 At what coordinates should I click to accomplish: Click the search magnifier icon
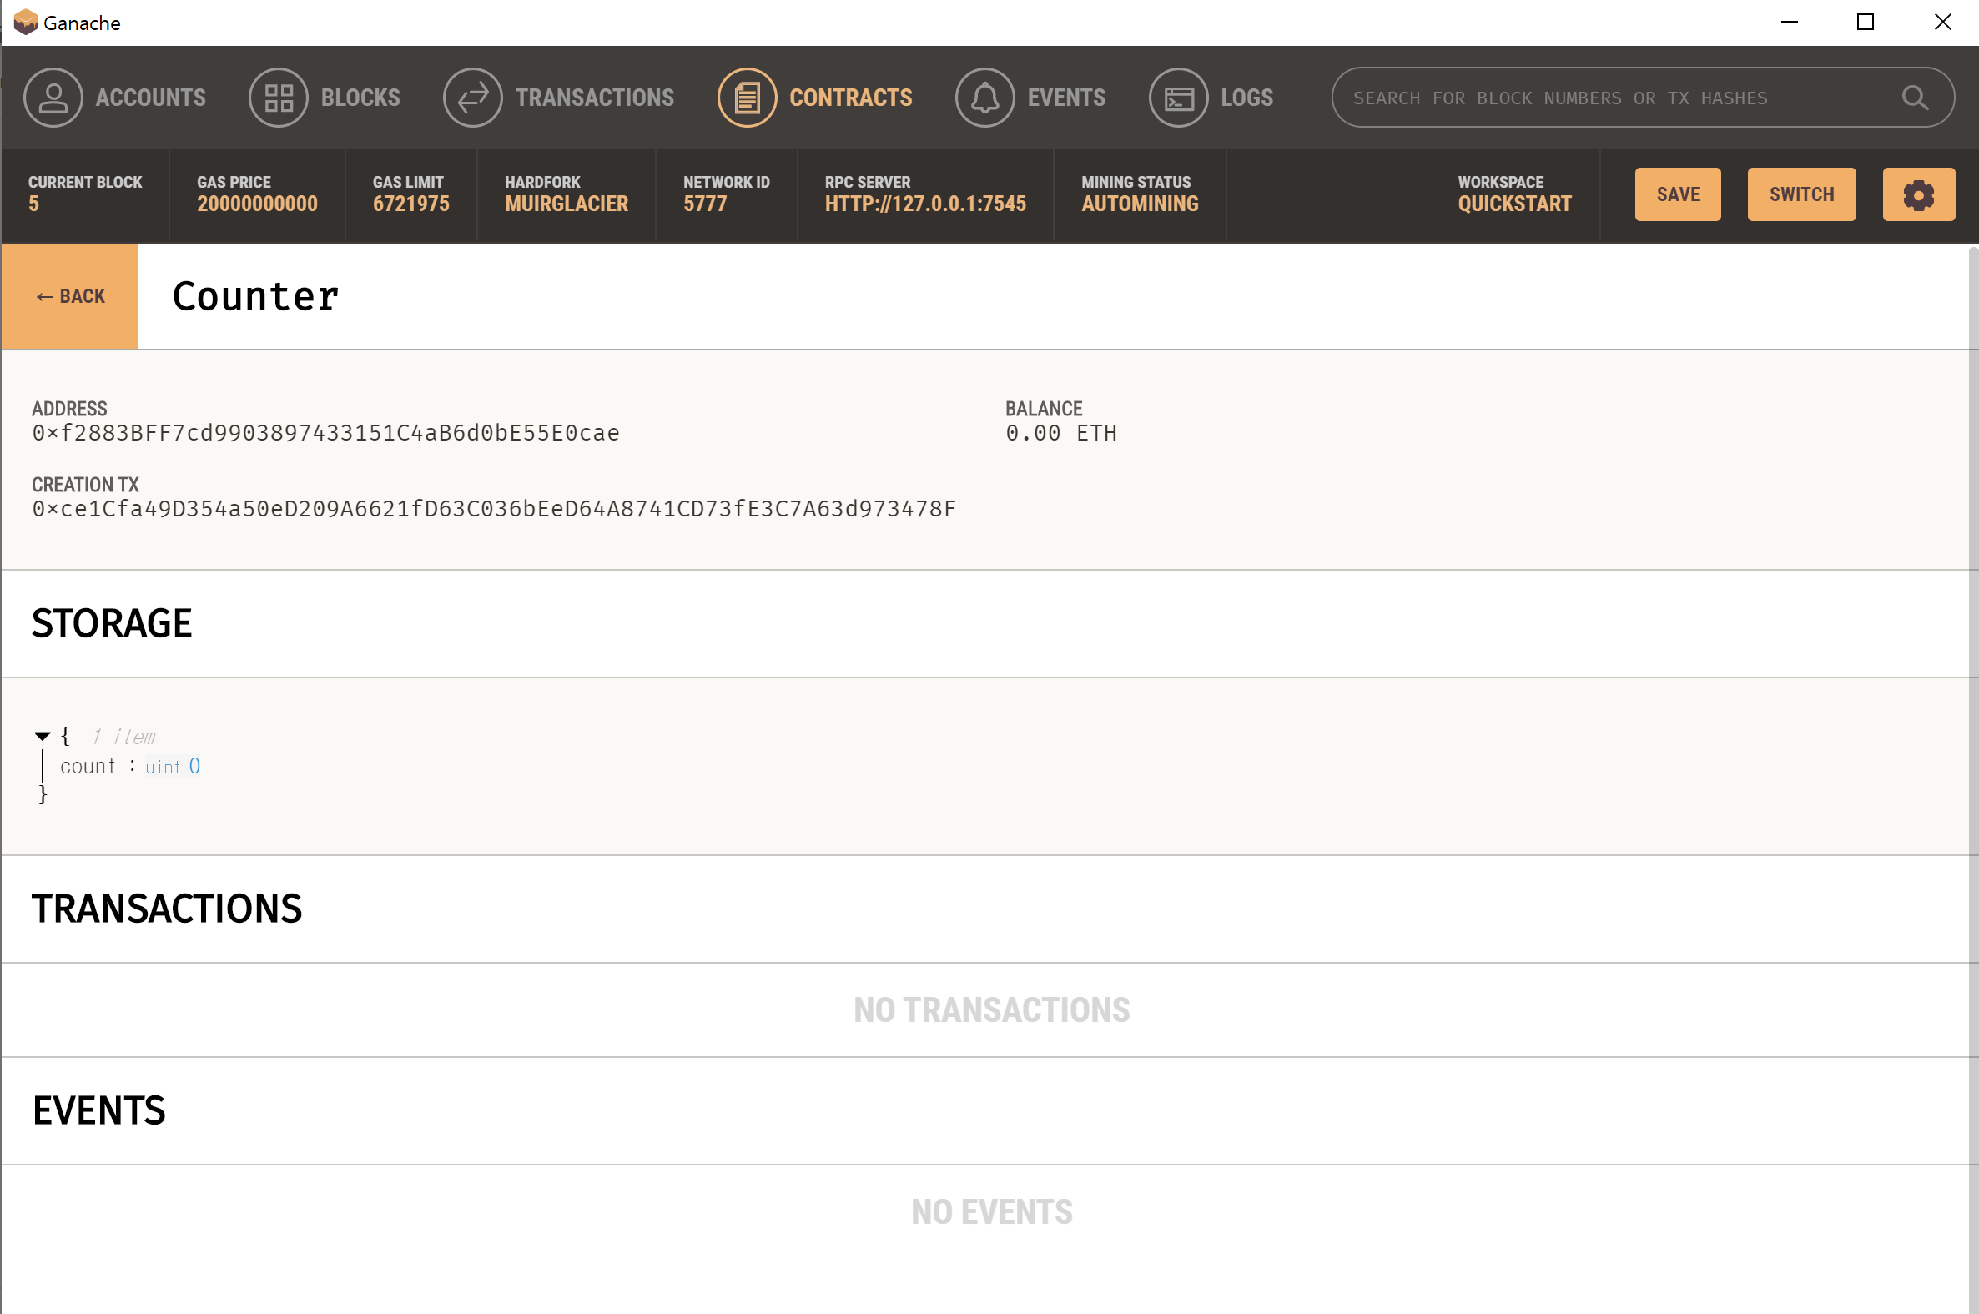[1914, 98]
